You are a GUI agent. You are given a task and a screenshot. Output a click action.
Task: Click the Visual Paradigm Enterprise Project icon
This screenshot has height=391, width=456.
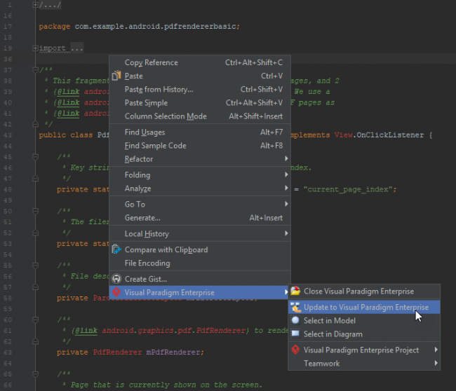[296, 350]
